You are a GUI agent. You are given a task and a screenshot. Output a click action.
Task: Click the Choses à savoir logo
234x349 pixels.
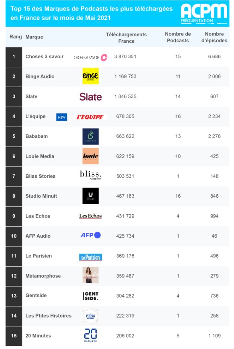(x=90, y=57)
